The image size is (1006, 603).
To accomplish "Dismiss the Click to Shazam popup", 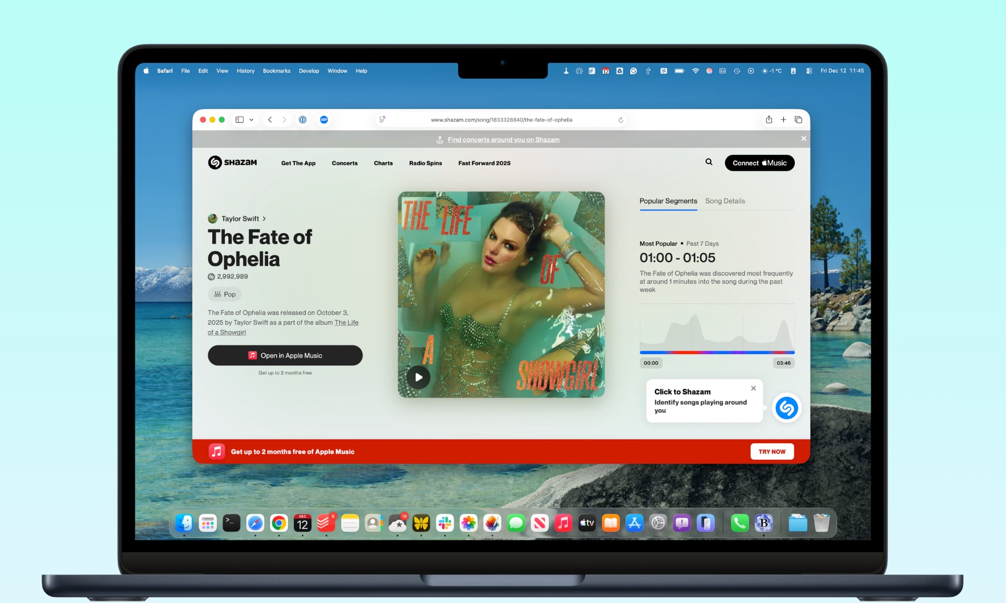I will [753, 388].
